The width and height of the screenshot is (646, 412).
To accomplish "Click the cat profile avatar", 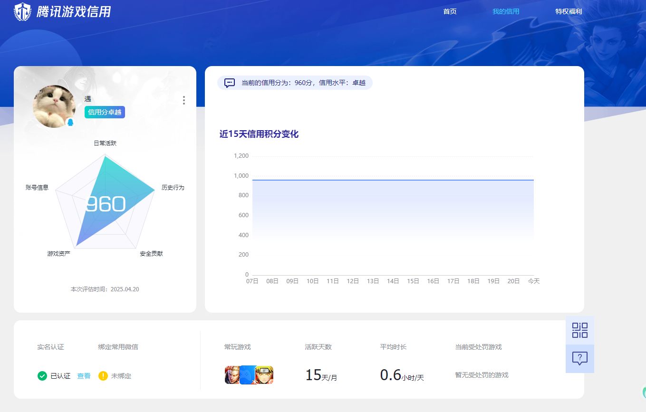I will pos(54,106).
